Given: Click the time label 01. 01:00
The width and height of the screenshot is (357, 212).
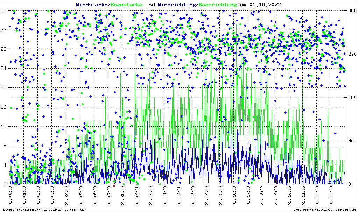Looking at the screenshot, I should pos(24,196).
